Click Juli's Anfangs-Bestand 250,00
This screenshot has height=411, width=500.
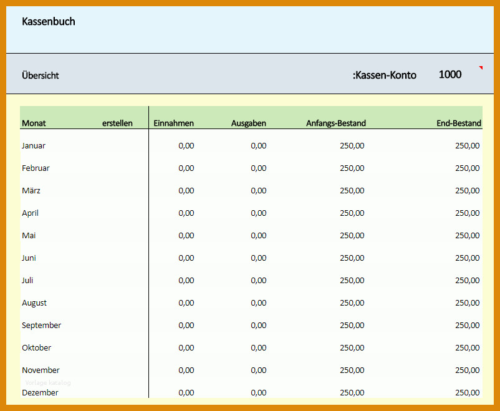click(x=352, y=281)
